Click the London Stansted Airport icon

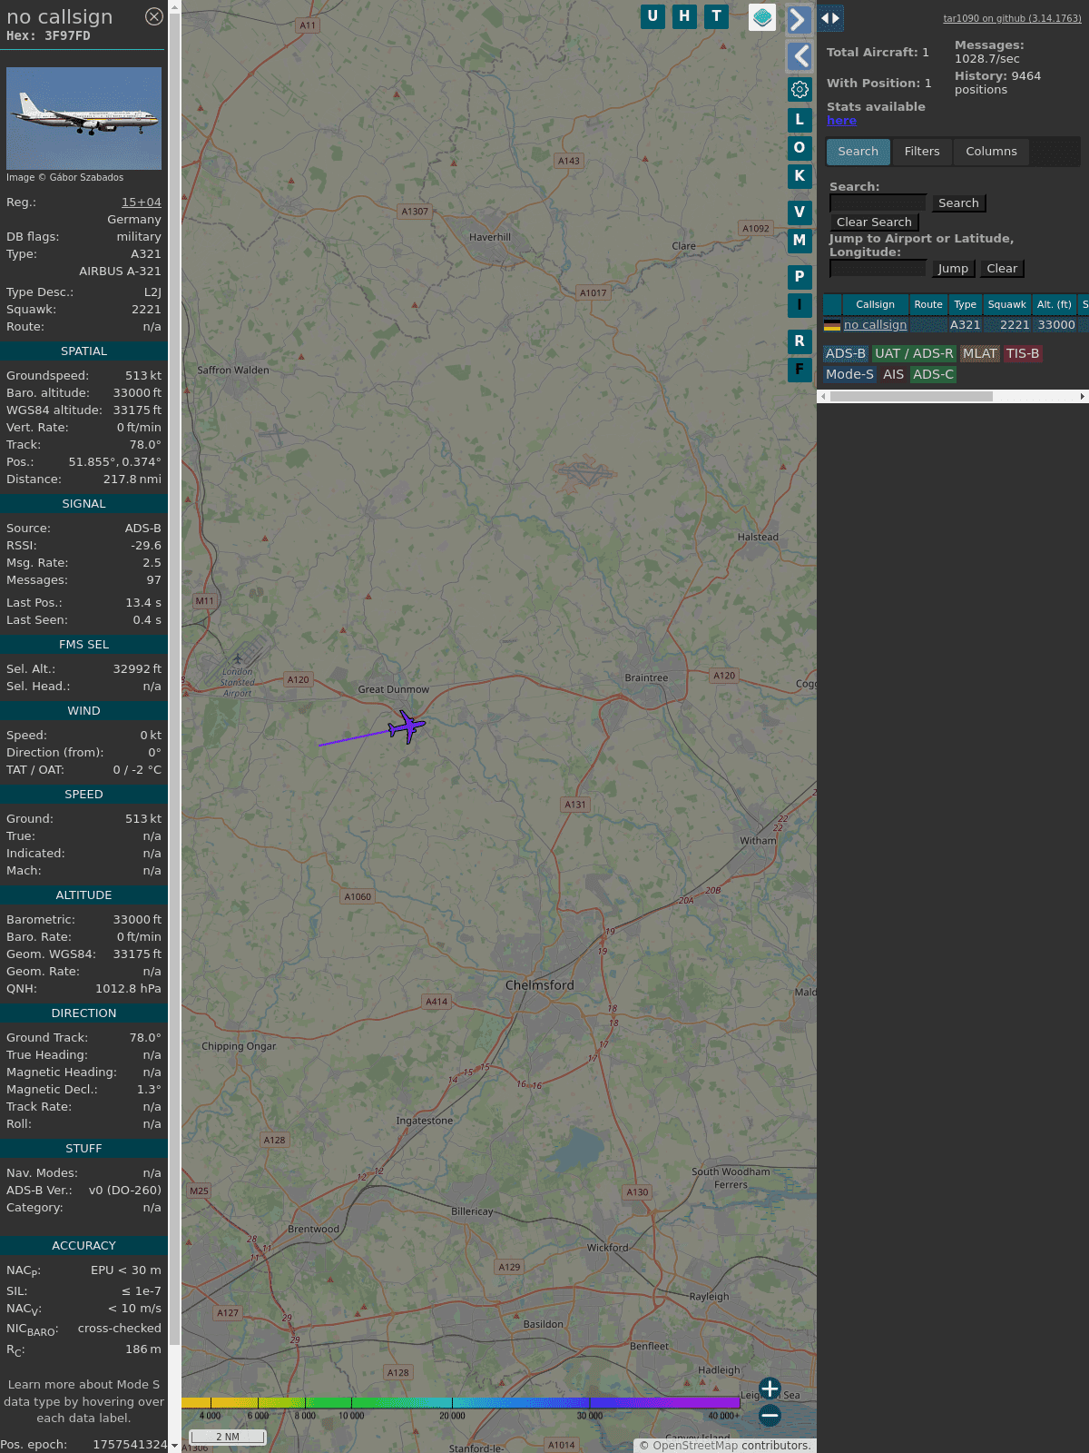tap(238, 659)
